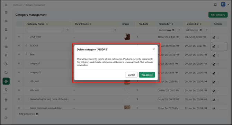Open the file report sidebar icon

pyautogui.click(x=6, y=64)
